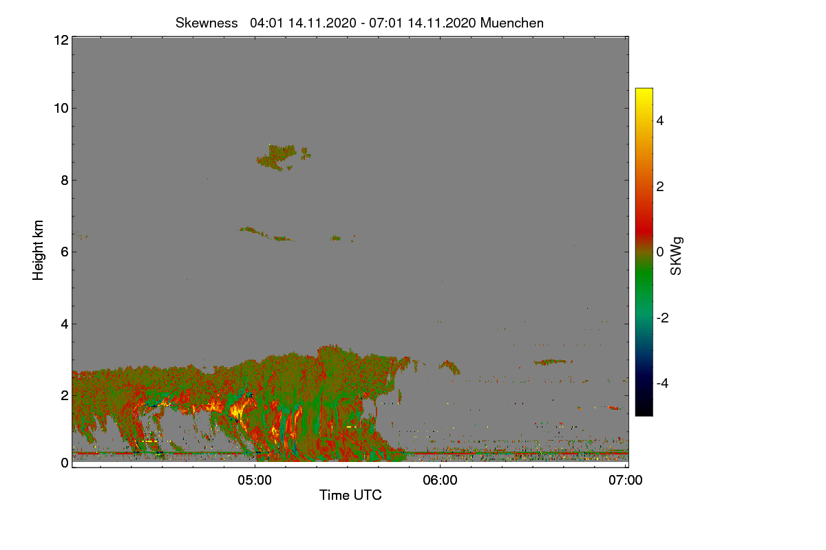This screenshot has height=550, width=826.
Task: Click the 8 km height tick label
Action: 65,180
